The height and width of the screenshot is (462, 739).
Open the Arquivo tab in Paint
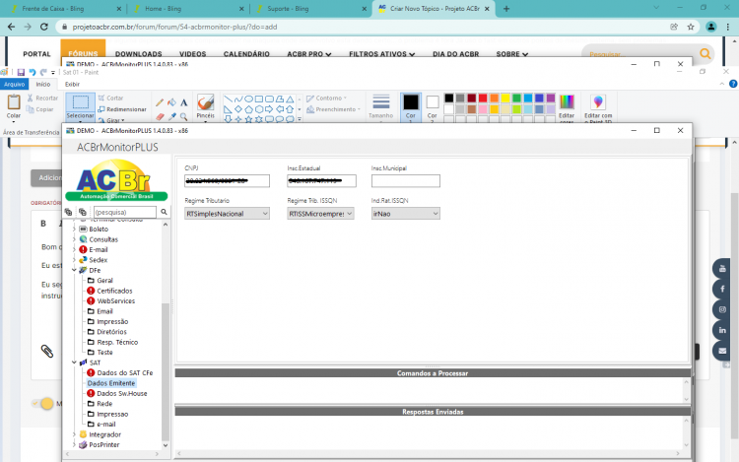[14, 84]
